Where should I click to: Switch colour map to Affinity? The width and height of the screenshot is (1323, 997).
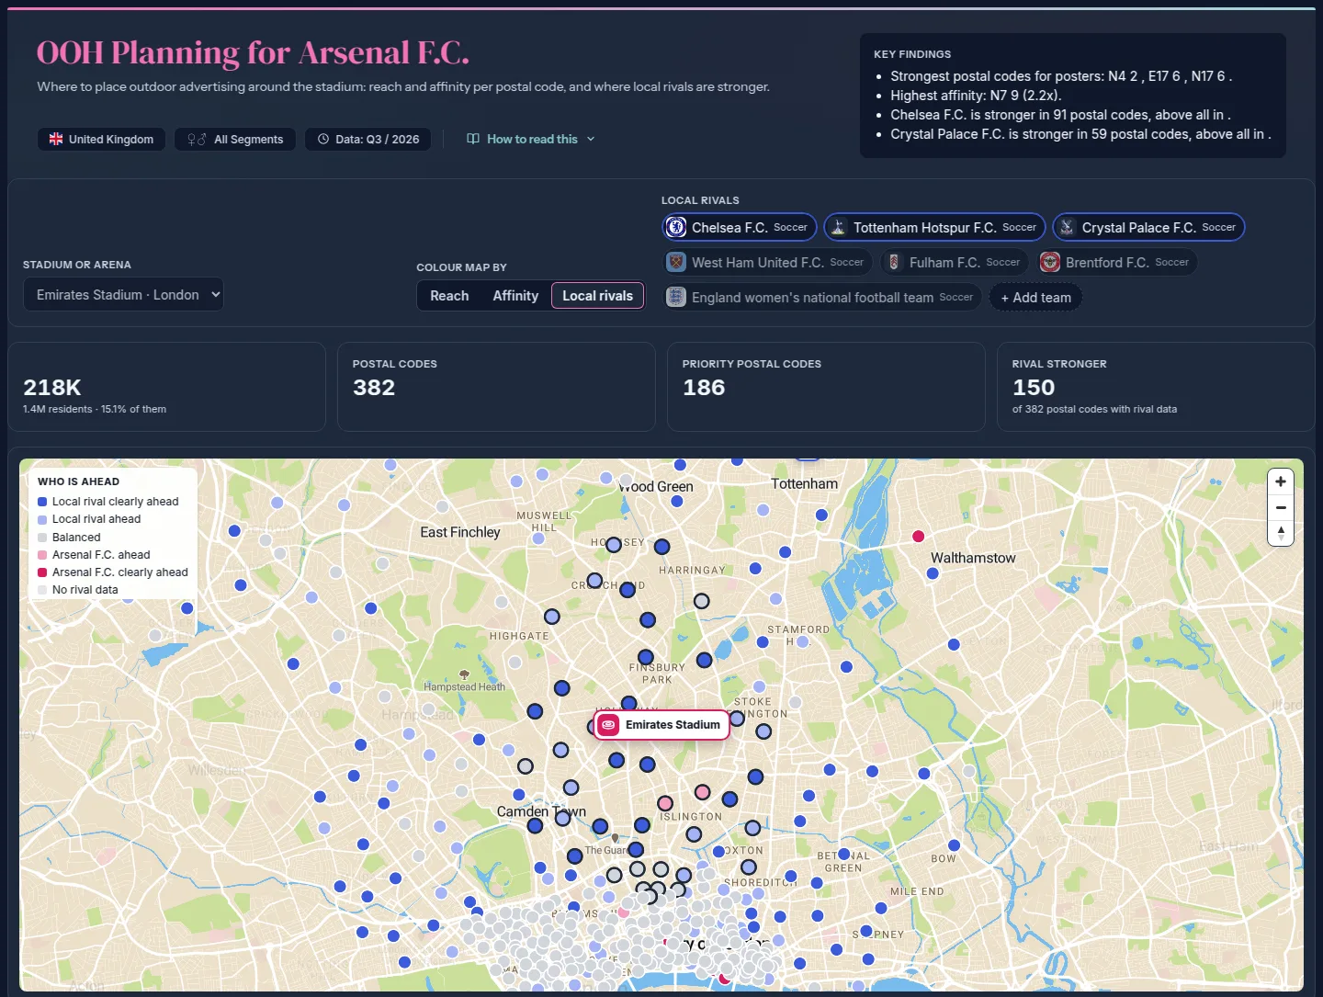coord(515,295)
